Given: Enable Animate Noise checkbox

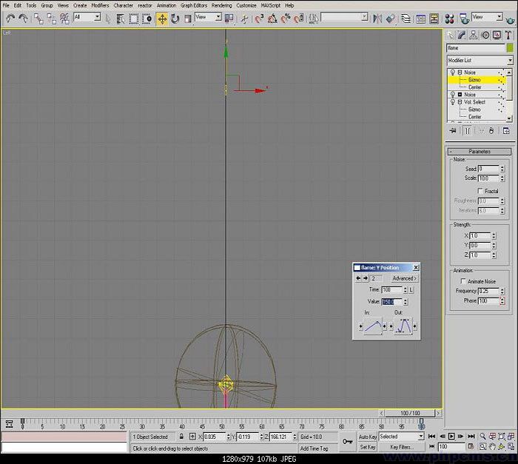Looking at the screenshot, I should (463, 281).
